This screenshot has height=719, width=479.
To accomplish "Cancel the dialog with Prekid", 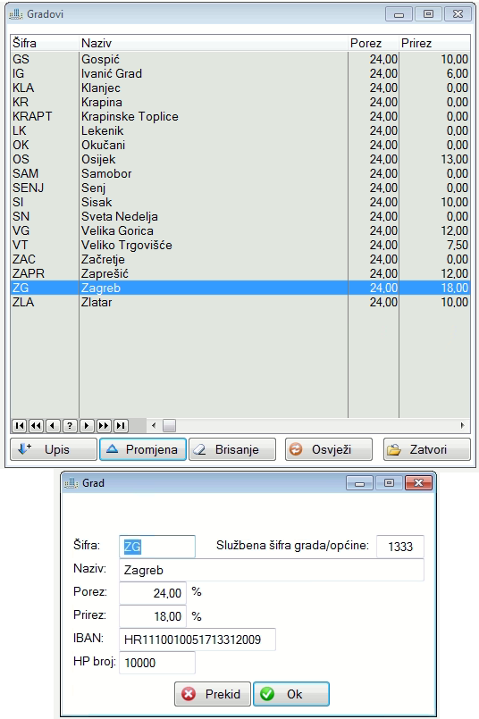I will pos(213,694).
